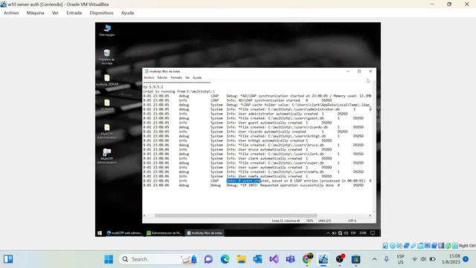Open the VirtualBox Máquina menu

(35, 13)
